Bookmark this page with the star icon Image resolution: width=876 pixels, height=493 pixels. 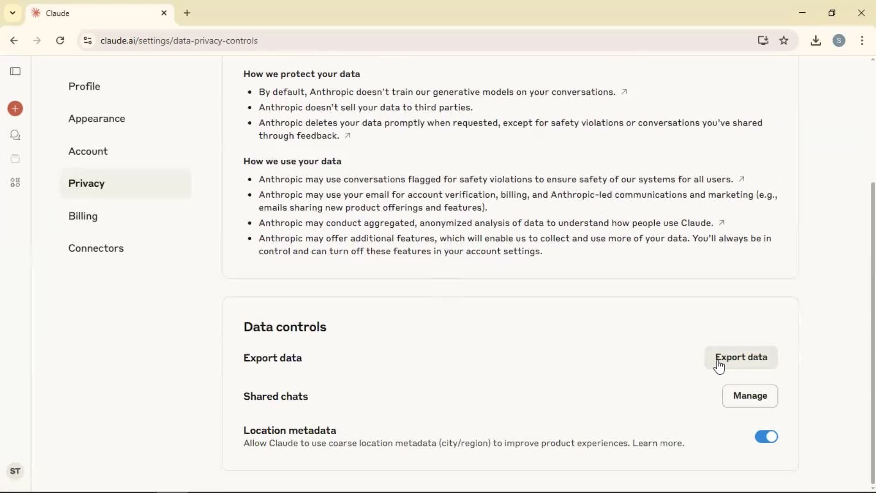(x=784, y=41)
